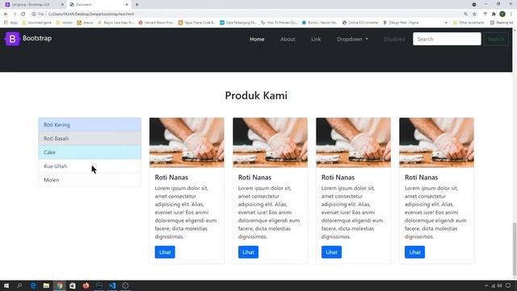Select Cake in the list group
Screen dimensions: 517x291
90,153
